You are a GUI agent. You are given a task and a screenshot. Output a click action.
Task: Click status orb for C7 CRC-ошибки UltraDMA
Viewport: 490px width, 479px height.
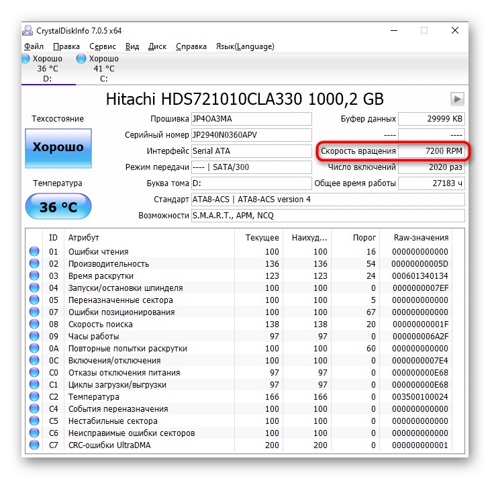(x=34, y=445)
